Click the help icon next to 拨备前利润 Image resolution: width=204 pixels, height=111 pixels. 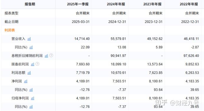[37, 64]
